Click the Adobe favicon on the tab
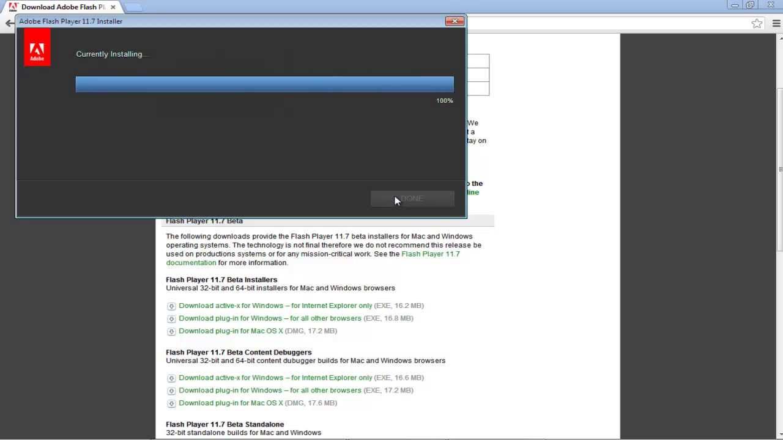 coord(13,7)
